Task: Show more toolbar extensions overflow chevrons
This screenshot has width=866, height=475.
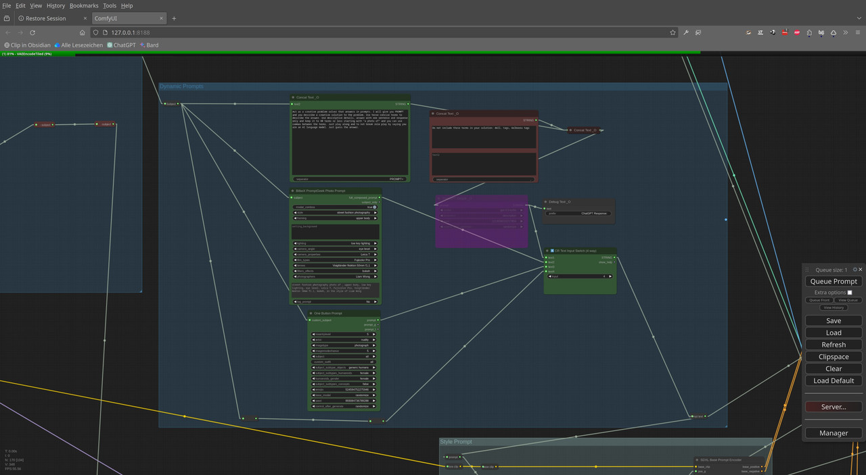Action: click(x=846, y=32)
